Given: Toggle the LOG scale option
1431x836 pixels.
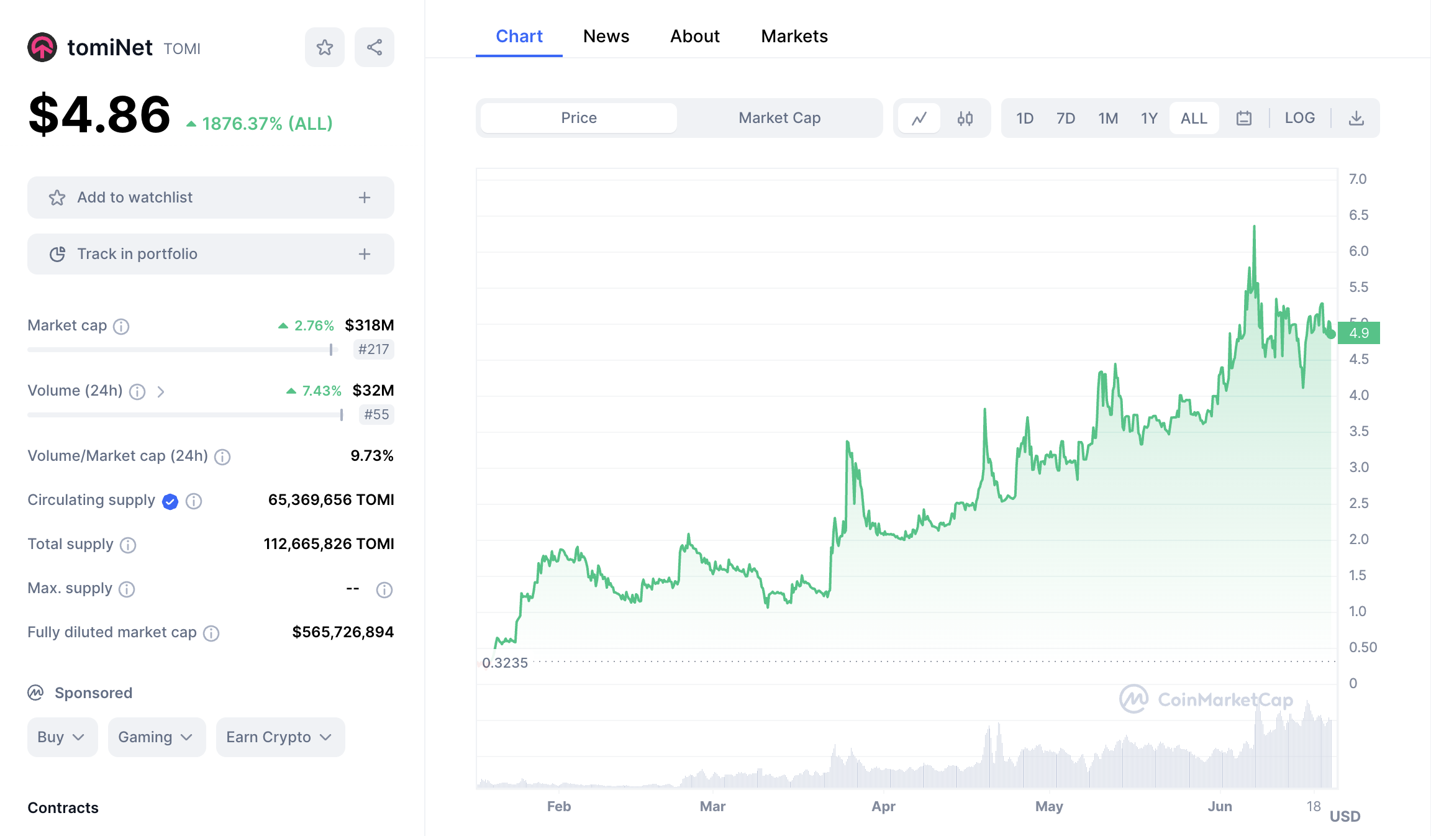Looking at the screenshot, I should pos(1299,118).
